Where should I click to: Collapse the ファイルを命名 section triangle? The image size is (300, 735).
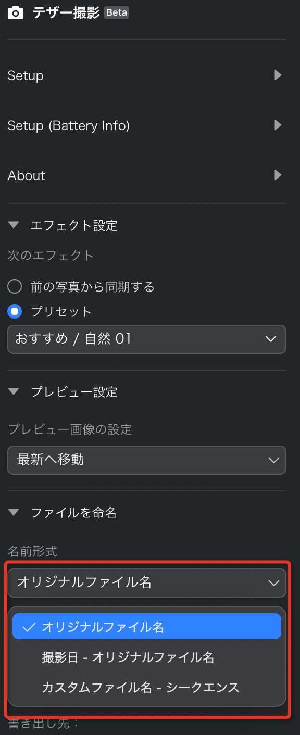(14, 513)
